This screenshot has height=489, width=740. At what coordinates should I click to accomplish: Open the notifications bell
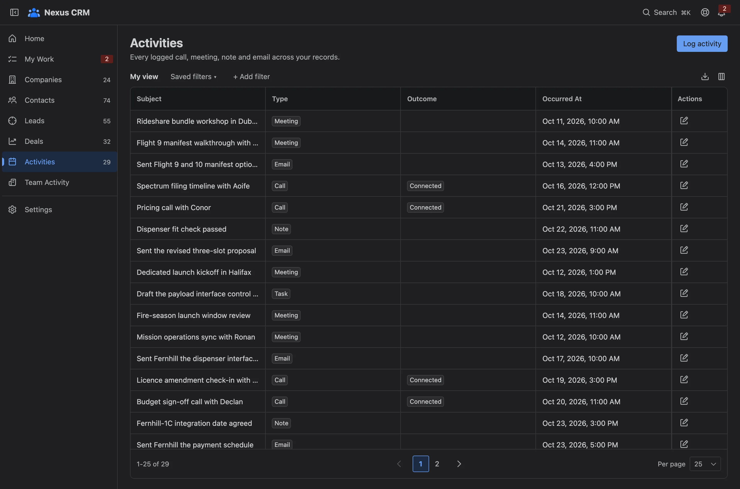[x=721, y=13]
